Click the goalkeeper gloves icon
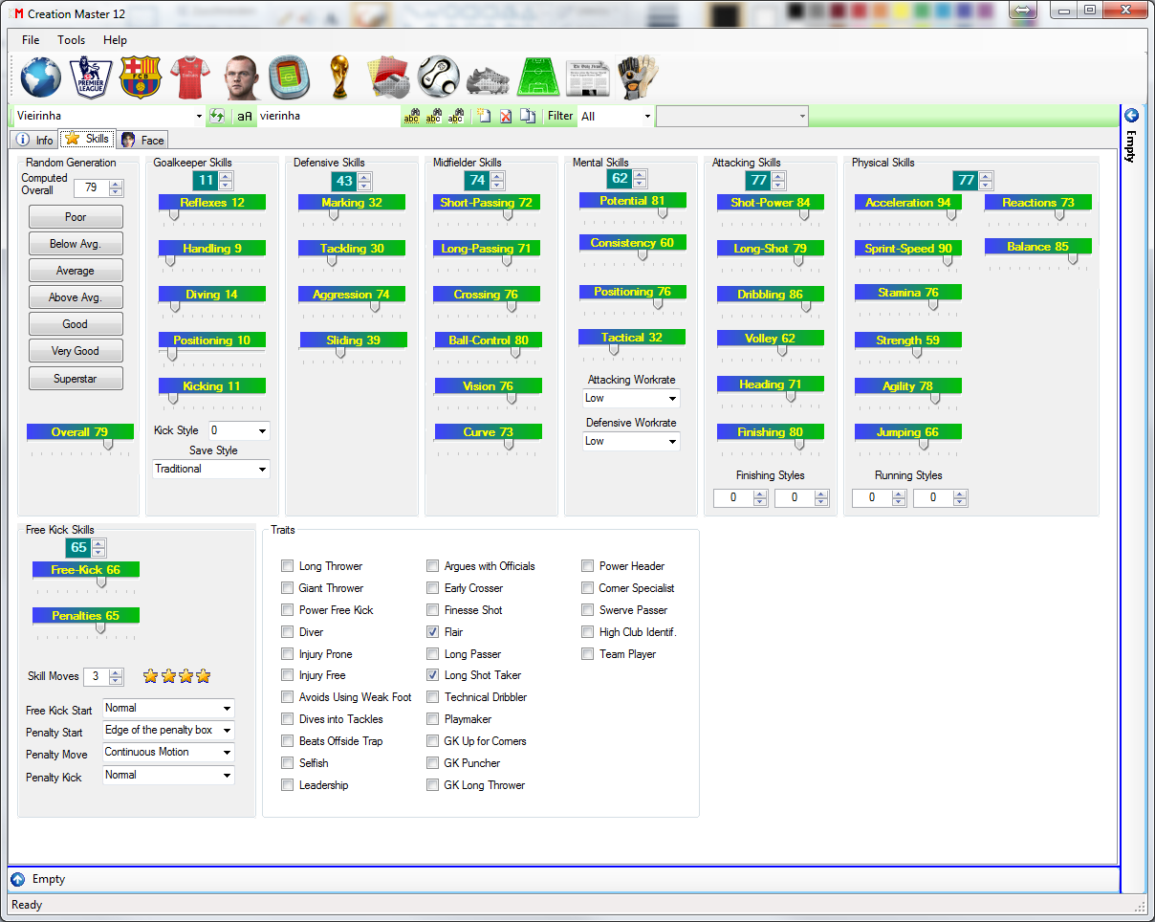This screenshot has height=922, width=1155. point(637,77)
